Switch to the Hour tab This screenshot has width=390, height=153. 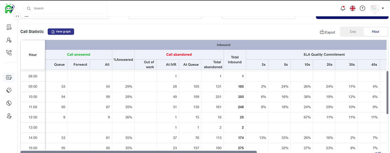[376, 31]
